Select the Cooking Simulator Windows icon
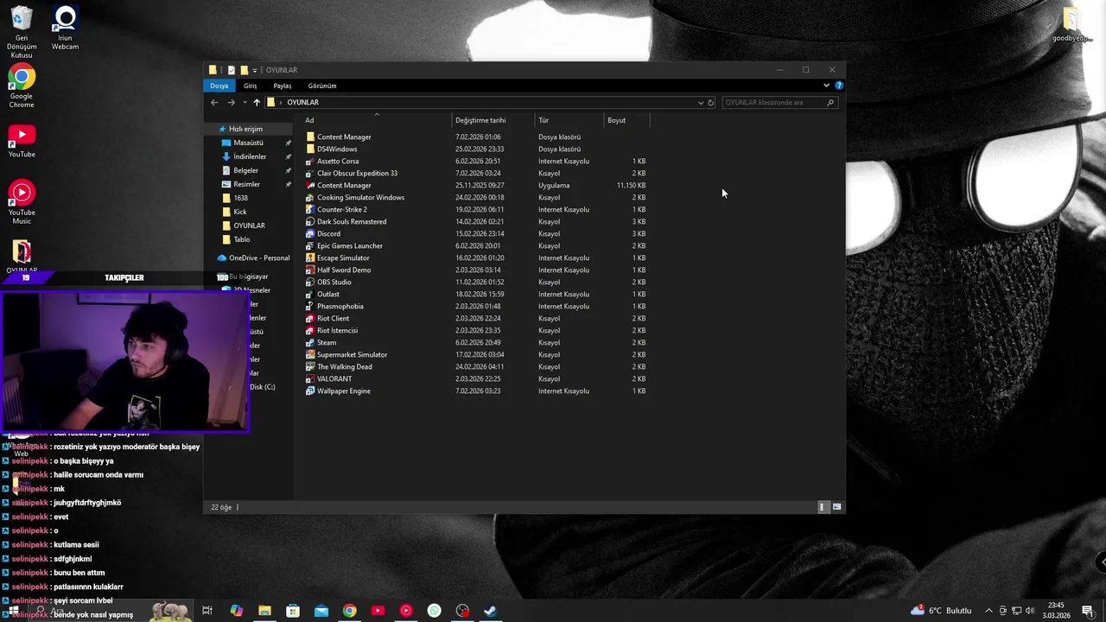 pos(310,198)
